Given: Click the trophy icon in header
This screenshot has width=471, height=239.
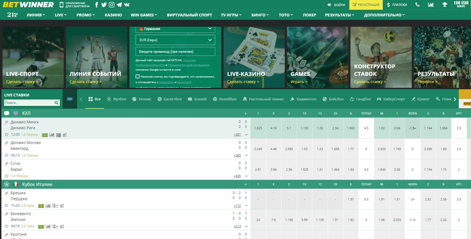Looking at the screenshot, I should point(445,5).
